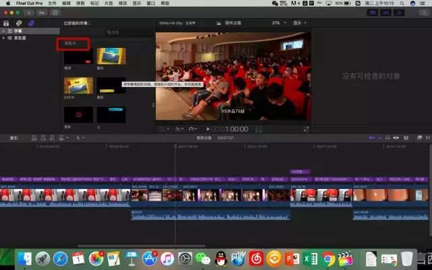
Task: Select the short purple title clip above storyline
Action: [300, 172]
